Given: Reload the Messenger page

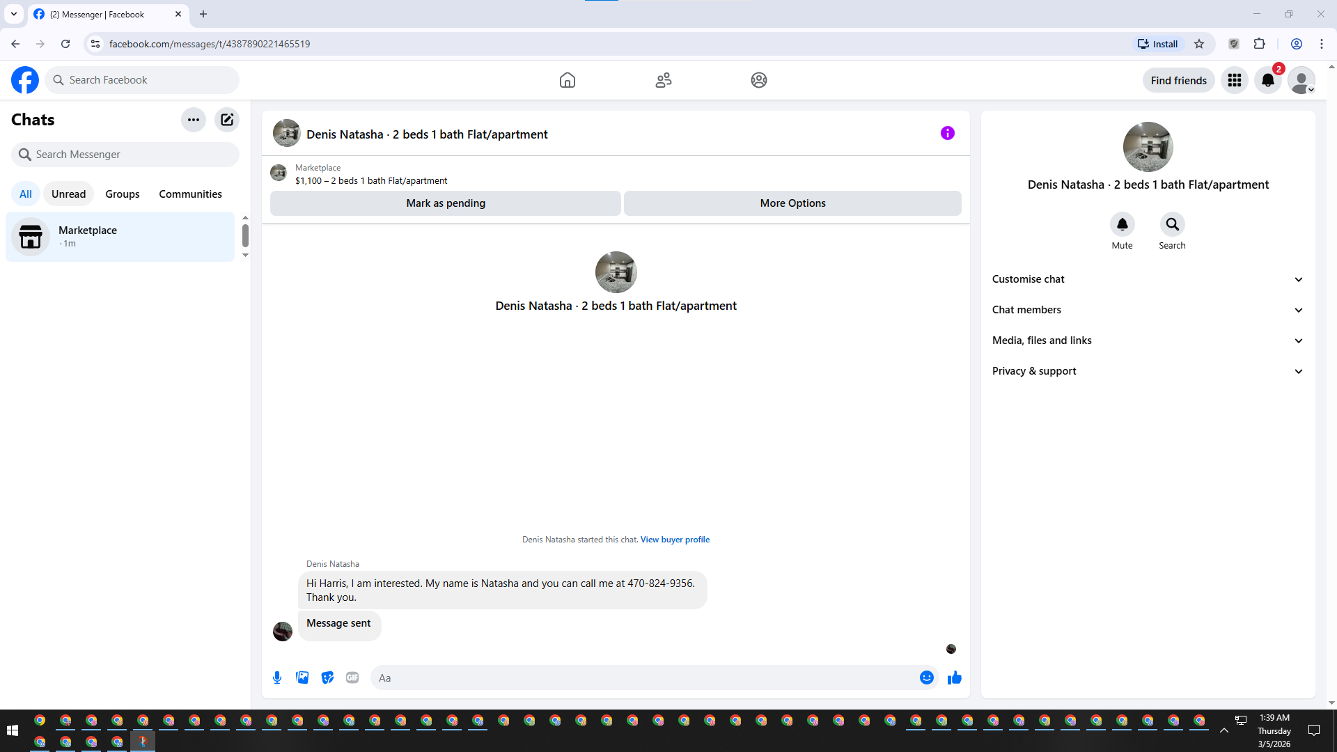Looking at the screenshot, I should (65, 44).
